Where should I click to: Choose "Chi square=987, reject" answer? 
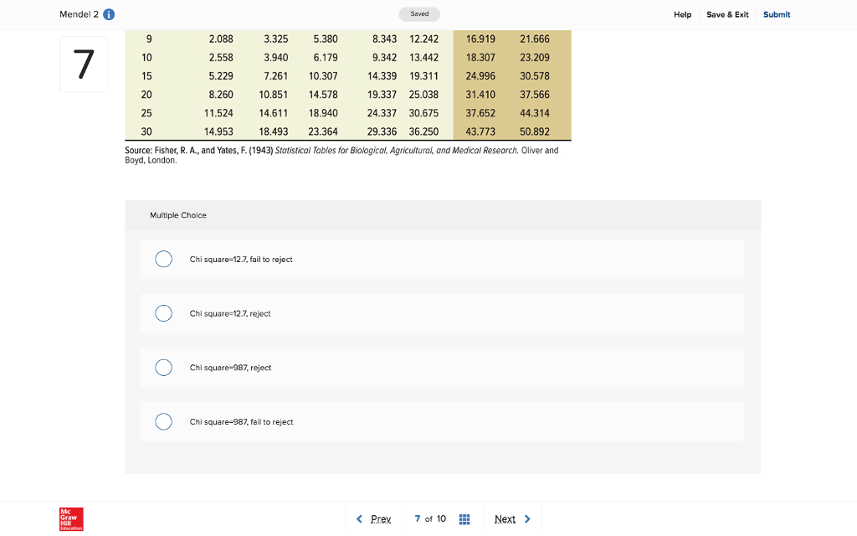(x=164, y=368)
